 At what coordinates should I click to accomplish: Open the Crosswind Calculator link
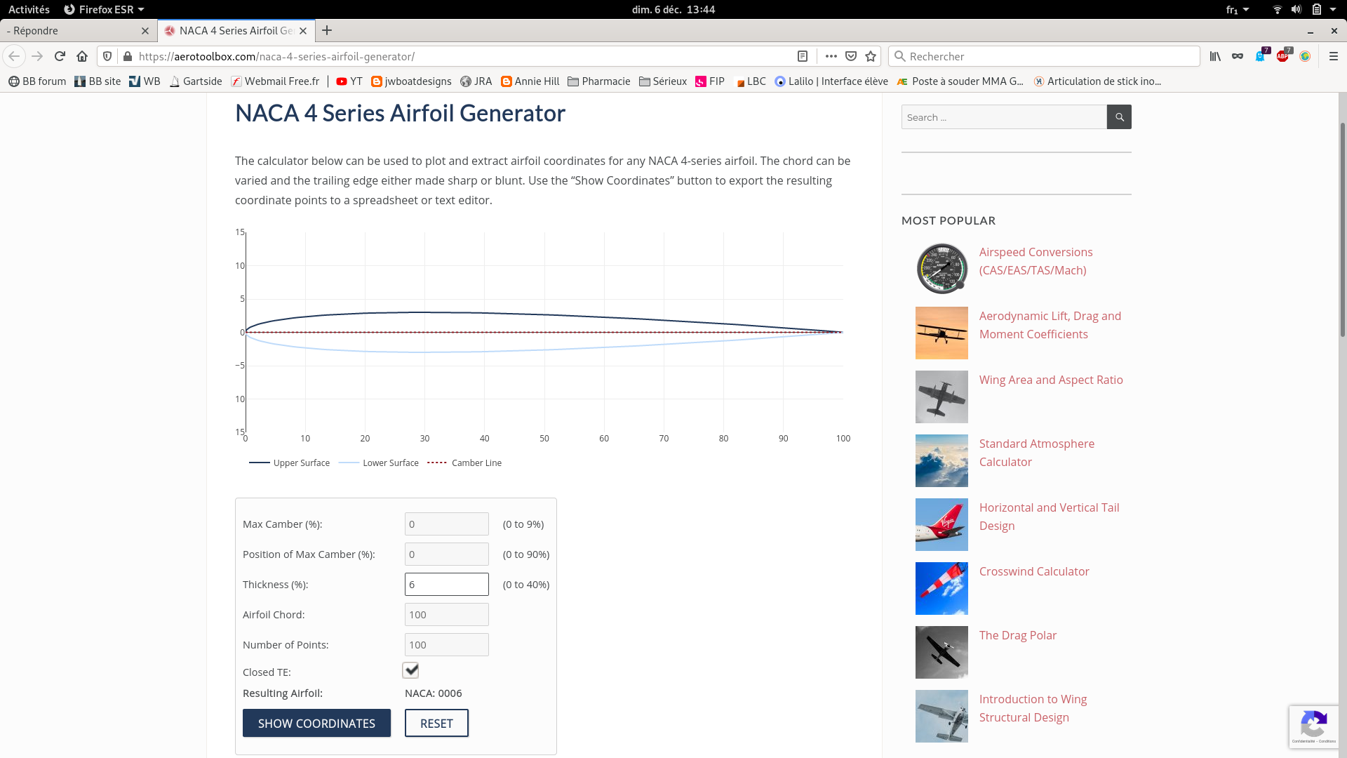1034,571
